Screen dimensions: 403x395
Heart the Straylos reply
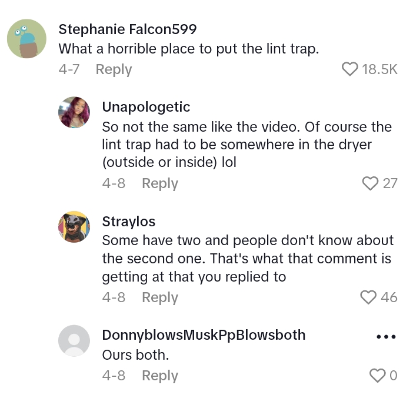pos(369,297)
